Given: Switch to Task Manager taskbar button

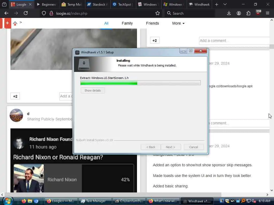Looking at the screenshot, I should click(x=95, y=201).
